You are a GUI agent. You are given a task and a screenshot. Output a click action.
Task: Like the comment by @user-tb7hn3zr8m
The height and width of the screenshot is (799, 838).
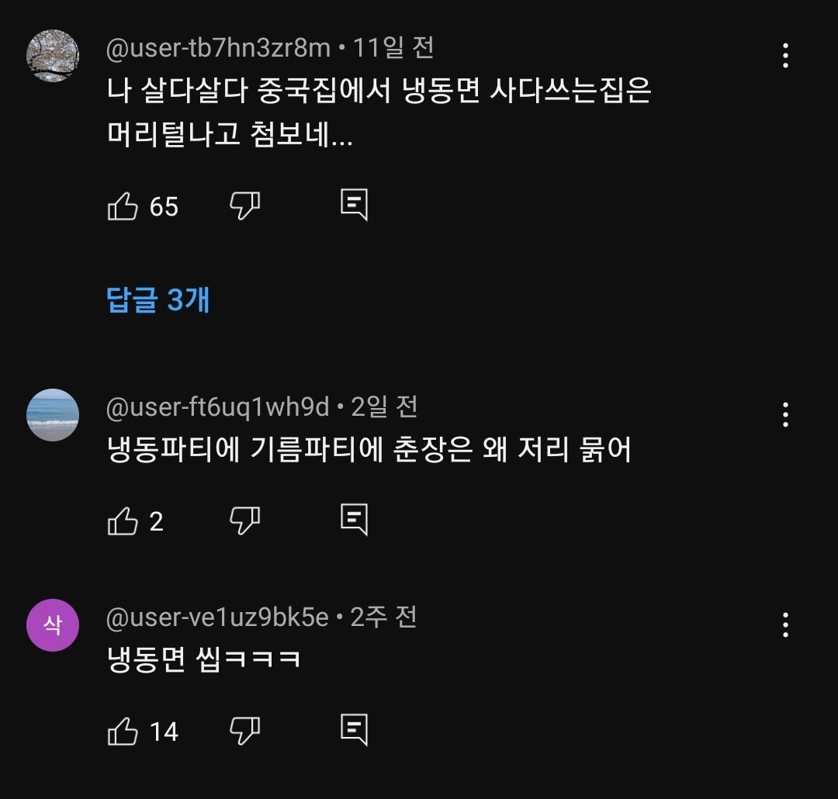click(x=124, y=206)
